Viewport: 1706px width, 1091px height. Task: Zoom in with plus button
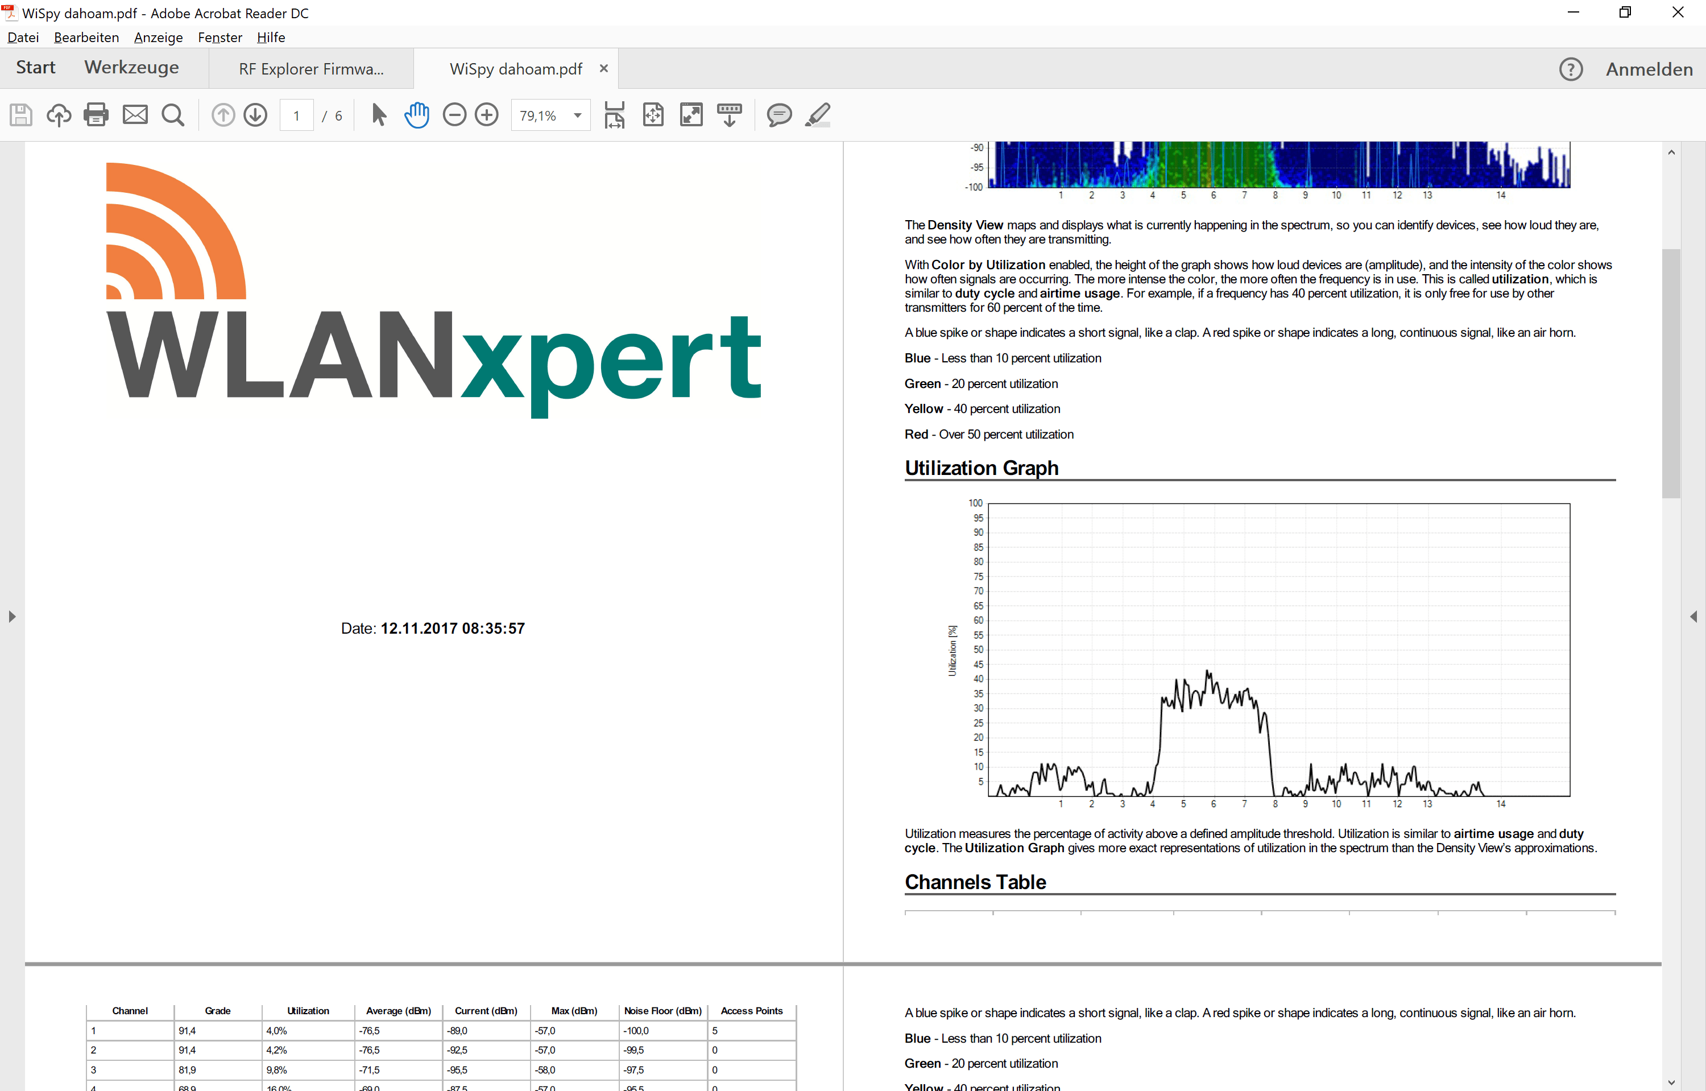point(487,115)
